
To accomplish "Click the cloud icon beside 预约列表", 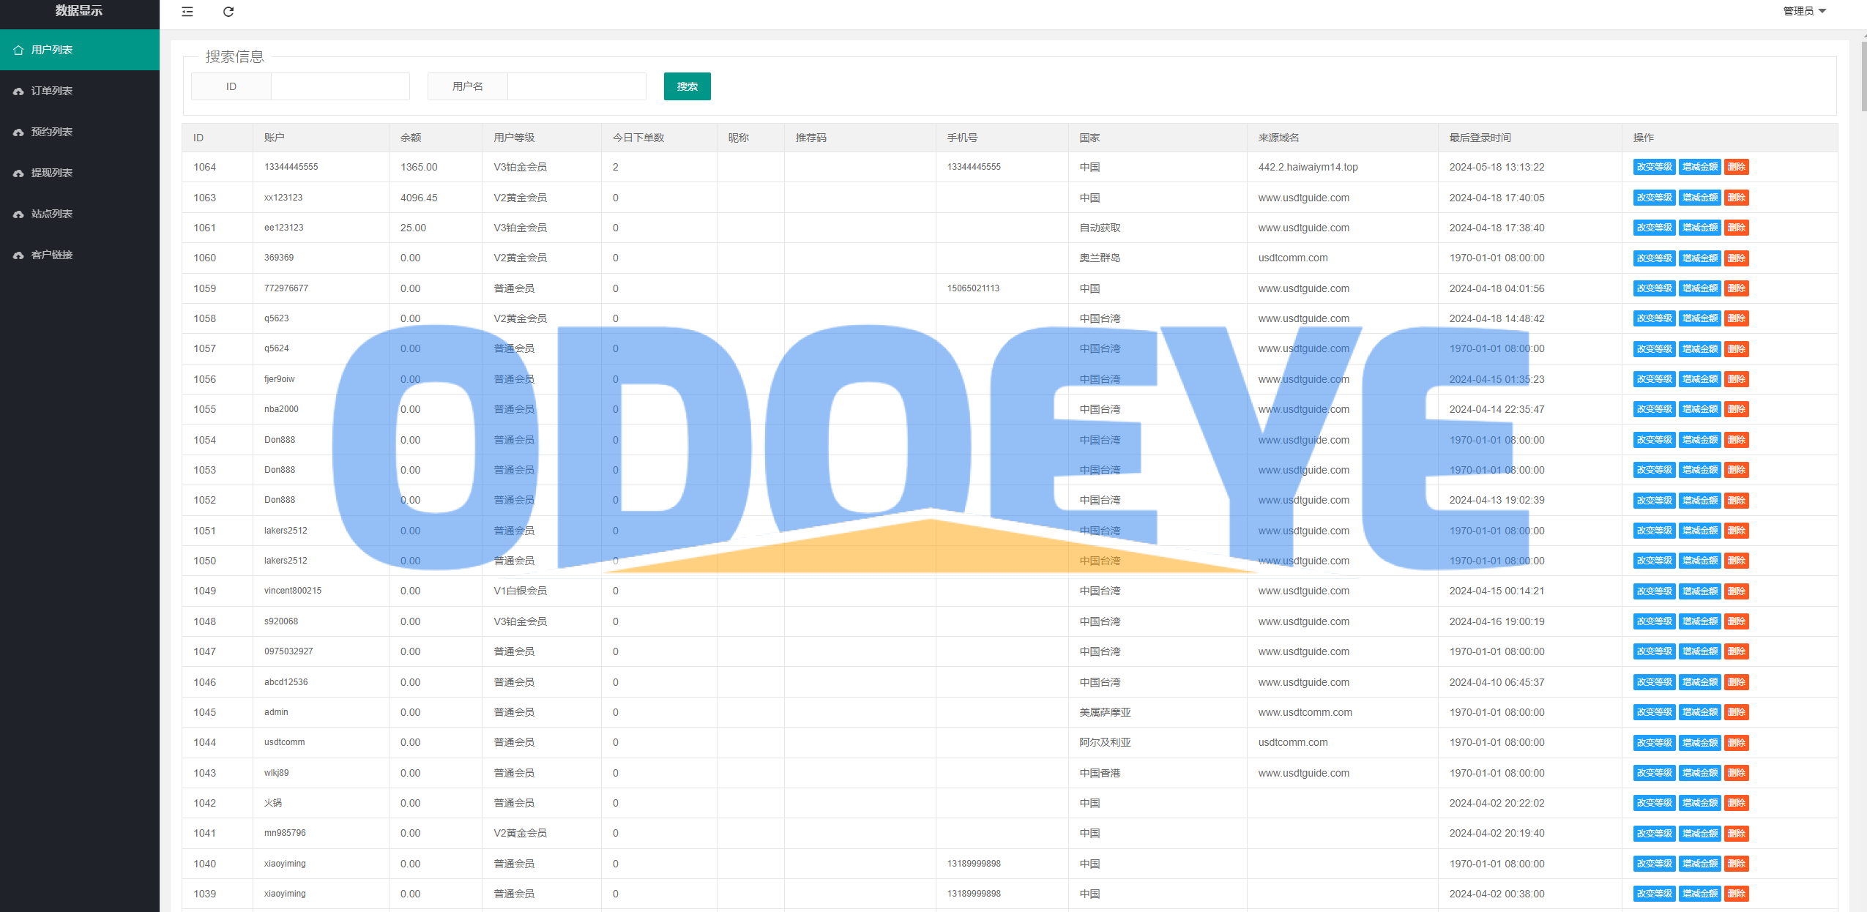I will coord(18,132).
